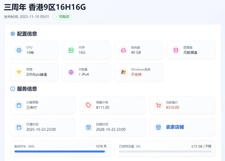
Task: Click the system disk value 40 GB
Action: tap(136, 52)
